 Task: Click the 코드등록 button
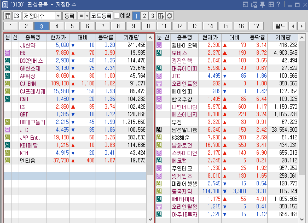coord(101,16)
